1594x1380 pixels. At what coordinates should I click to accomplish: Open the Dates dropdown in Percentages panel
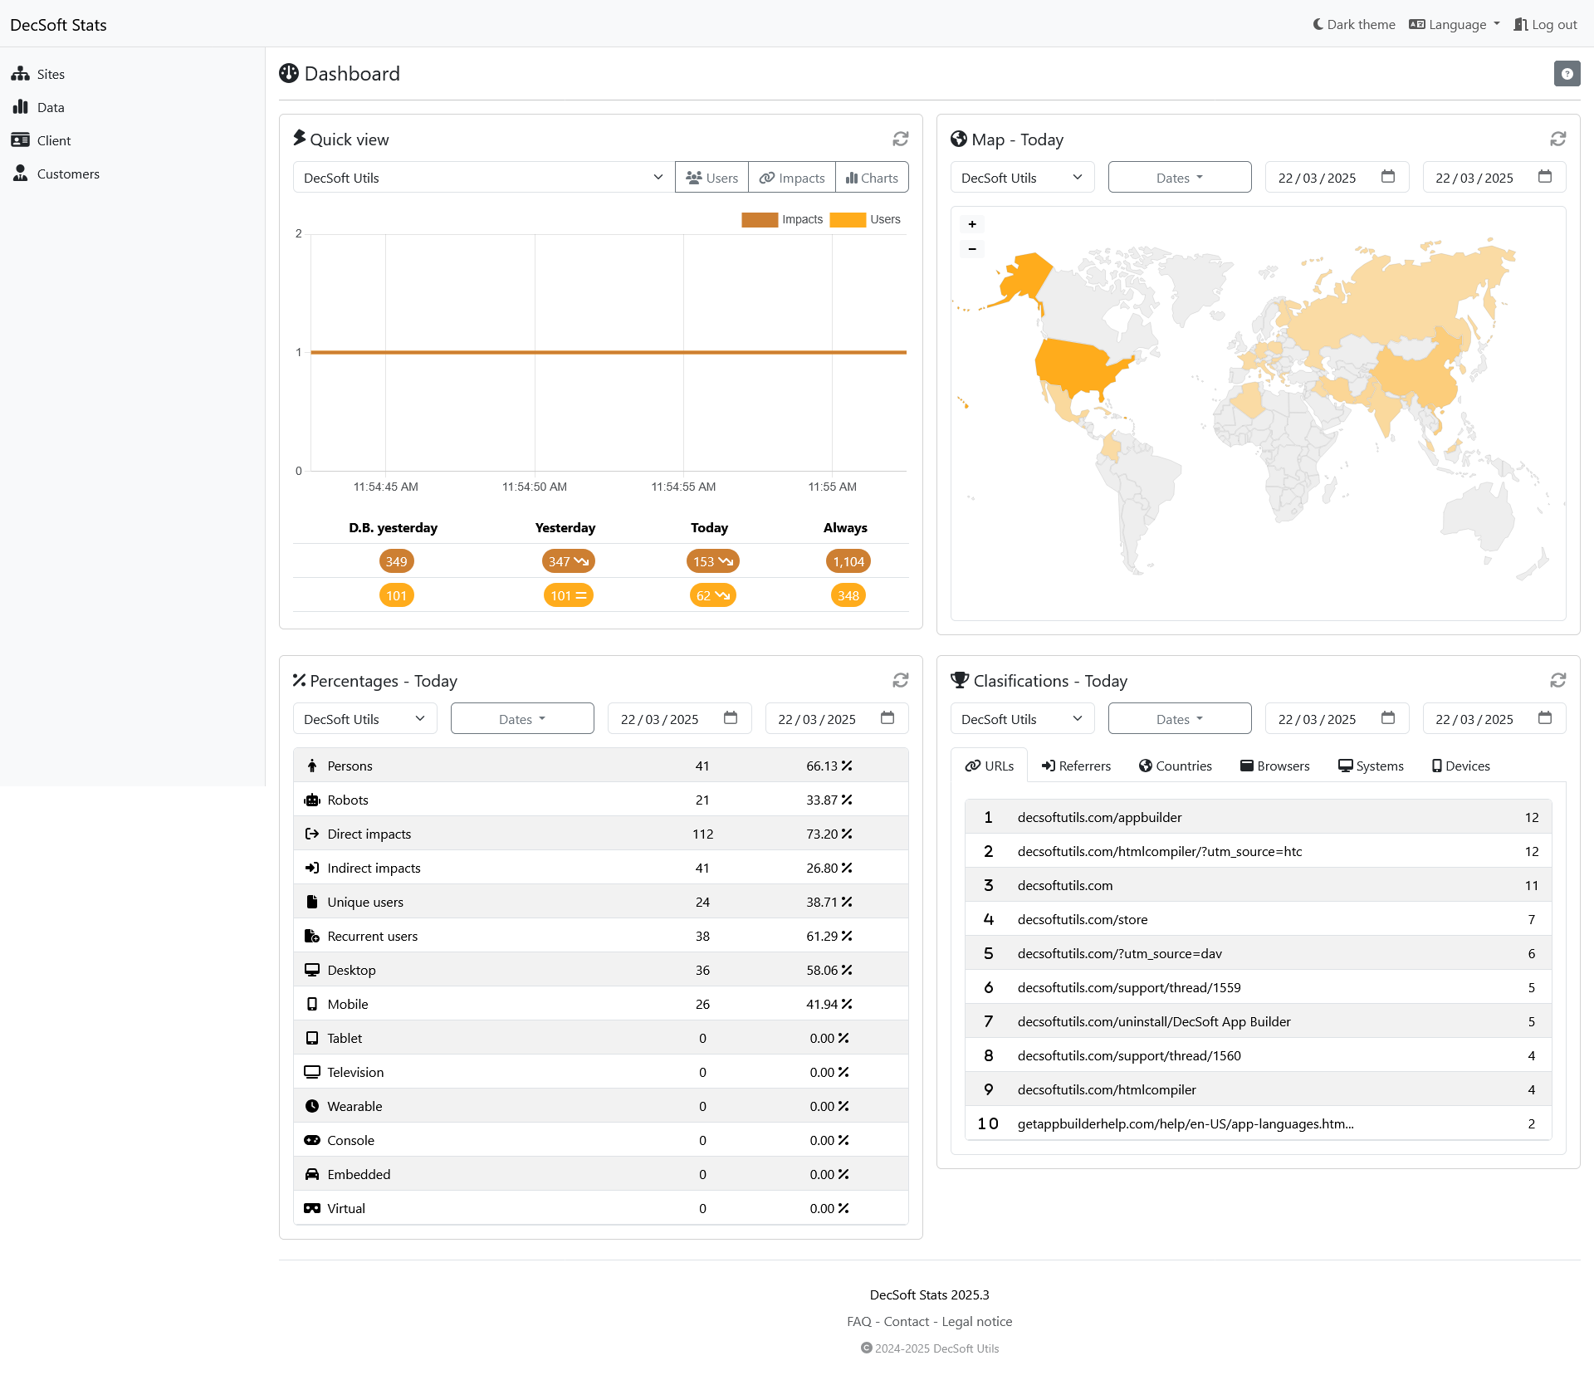click(x=522, y=719)
